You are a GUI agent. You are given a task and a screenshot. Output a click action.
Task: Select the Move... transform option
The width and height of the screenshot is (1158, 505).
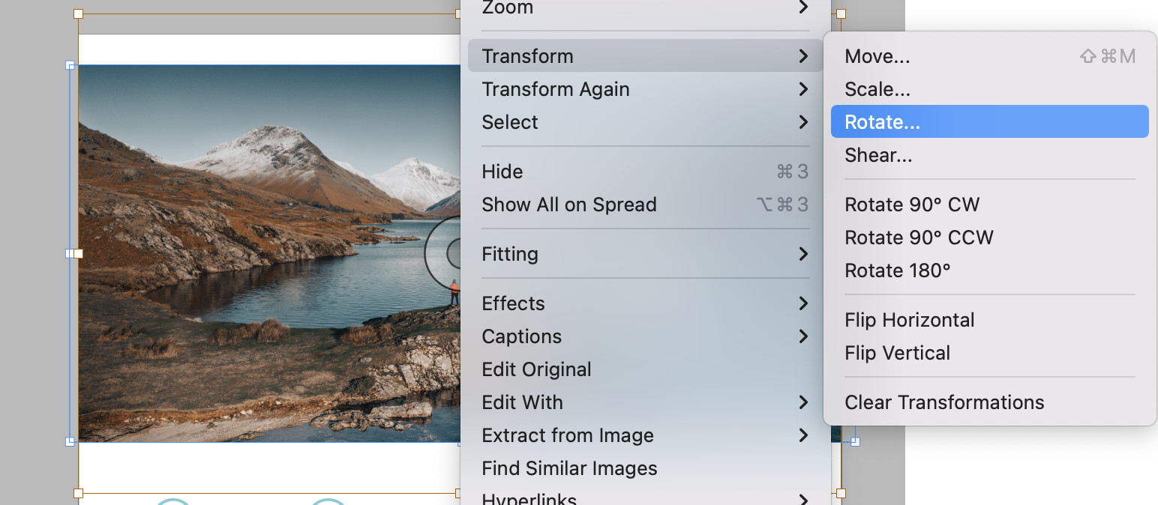[x=989, y=56]
